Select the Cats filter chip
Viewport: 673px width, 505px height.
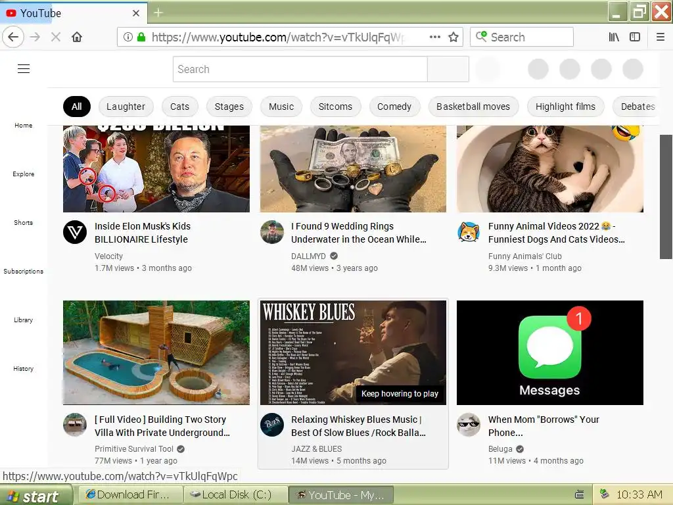(179, 107)
